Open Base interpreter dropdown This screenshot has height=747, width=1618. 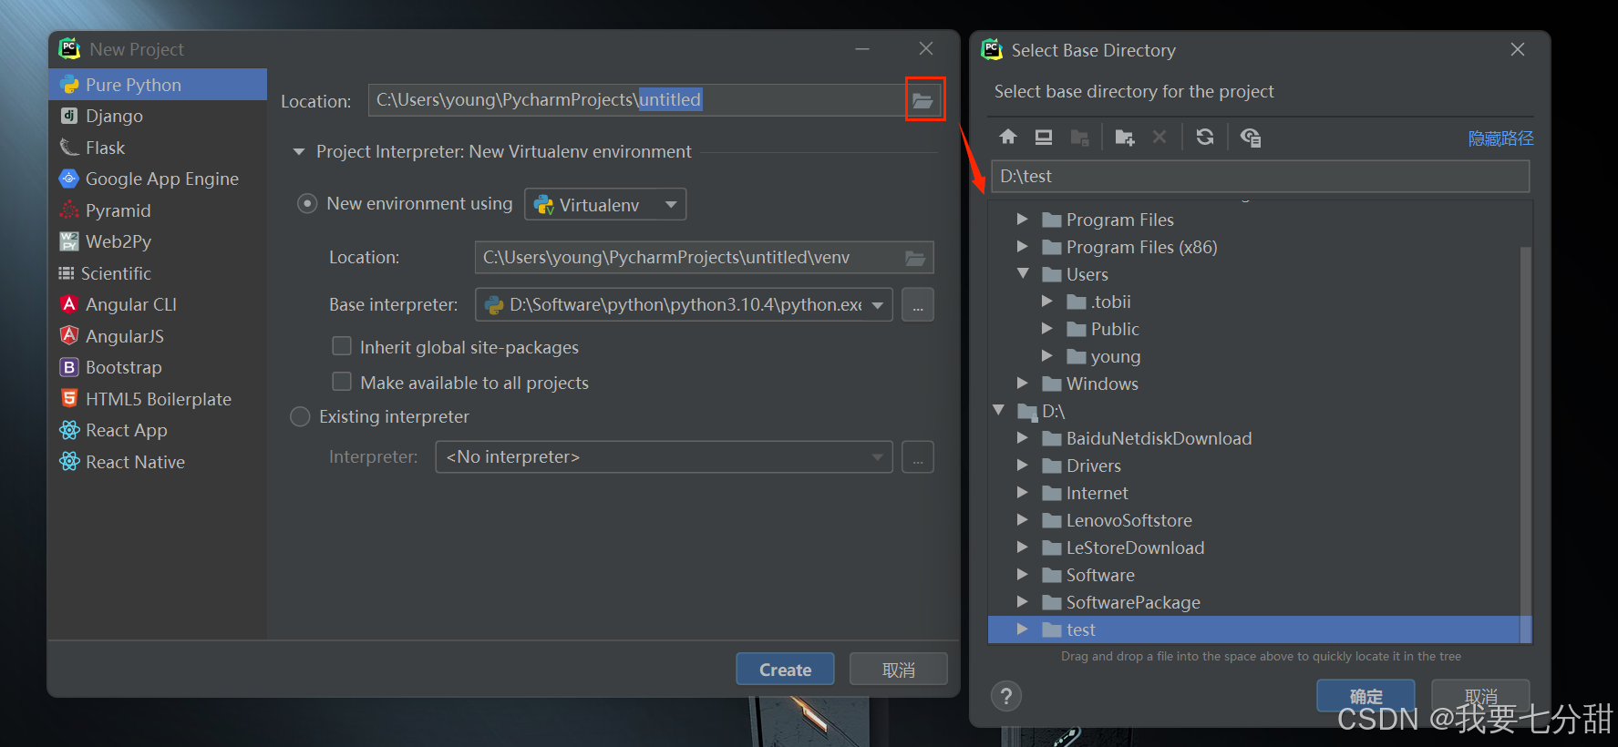684,305
